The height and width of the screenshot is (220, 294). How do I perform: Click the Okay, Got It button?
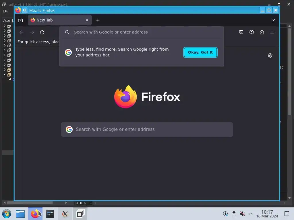[200, 52]
